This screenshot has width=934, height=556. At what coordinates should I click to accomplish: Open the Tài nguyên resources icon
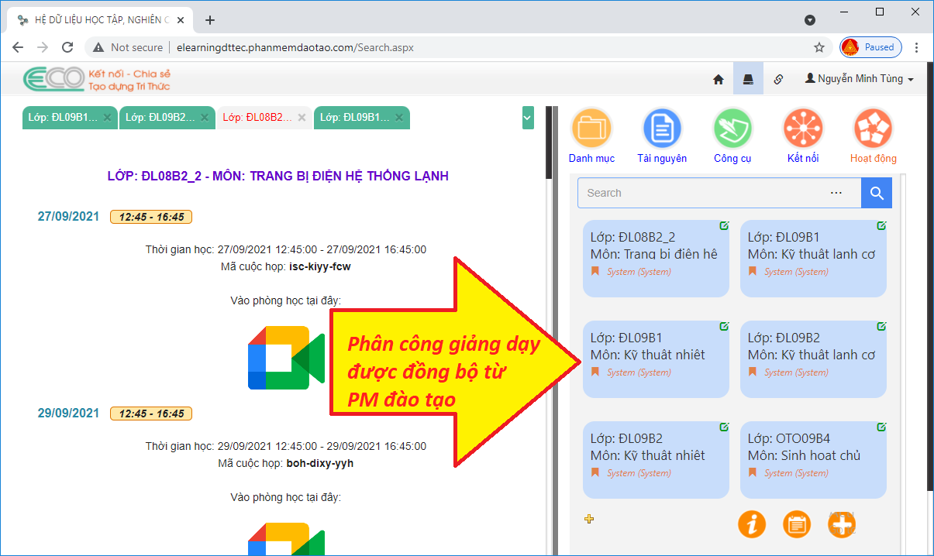pyautogui.click(x=661, y=129)
